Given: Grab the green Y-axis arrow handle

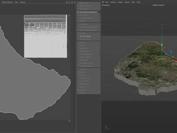Looking at the screenshot, I should [x=162, y=45].
